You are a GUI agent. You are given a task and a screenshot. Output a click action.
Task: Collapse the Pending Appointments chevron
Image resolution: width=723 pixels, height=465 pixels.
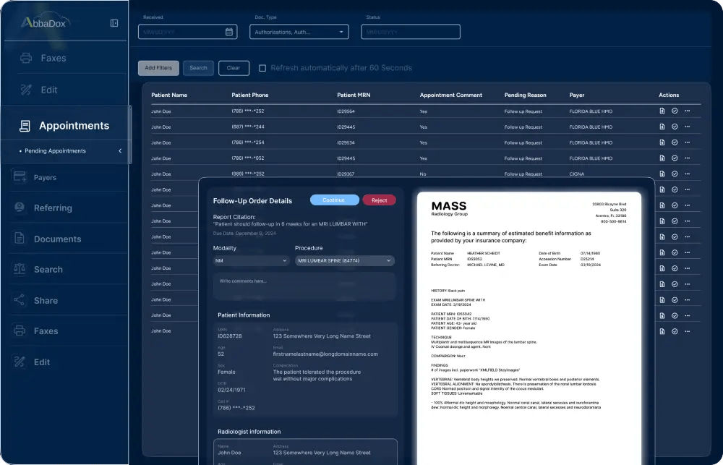tap(121, 151)
